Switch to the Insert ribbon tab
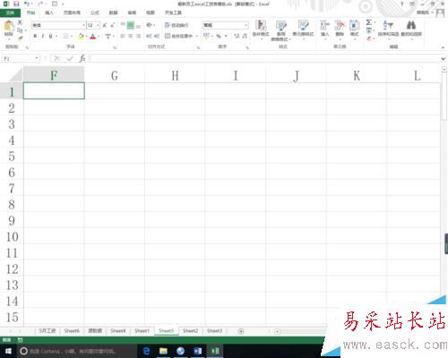 pos(49,13)
